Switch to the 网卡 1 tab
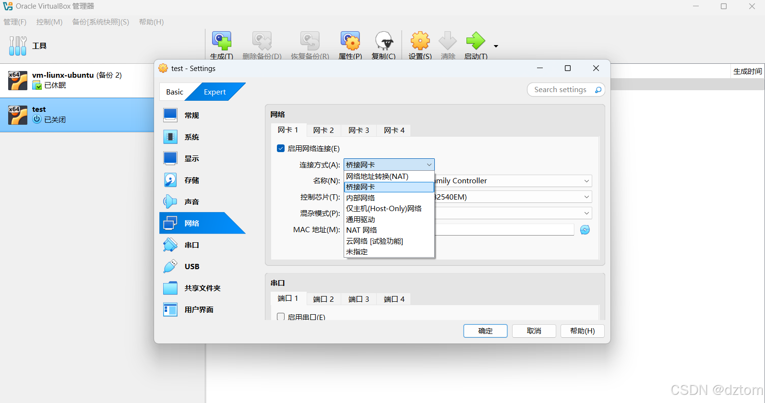 tap(288, 130)
